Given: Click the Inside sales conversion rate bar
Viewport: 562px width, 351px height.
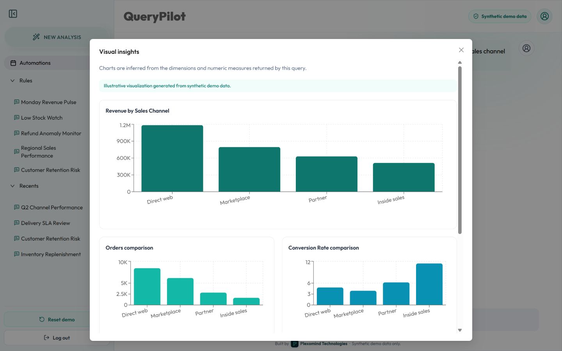Looking at the screenshot, I should coord(429,284).
